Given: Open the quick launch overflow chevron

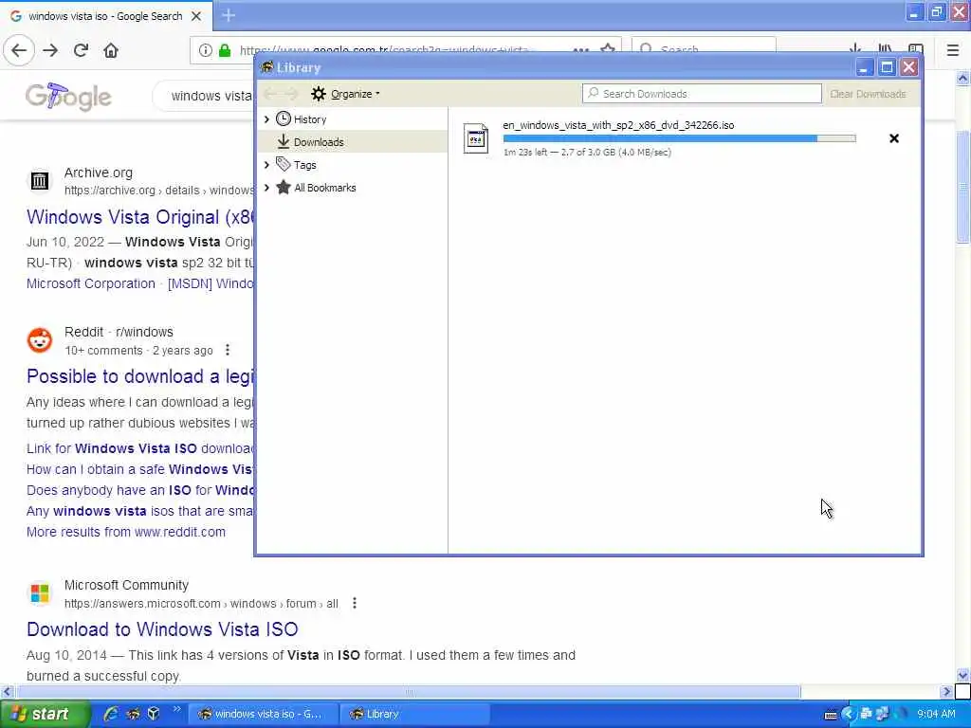Looking at the screenshot, I should point(176,709).
